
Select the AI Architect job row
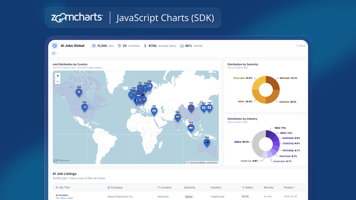click(62, 195)
